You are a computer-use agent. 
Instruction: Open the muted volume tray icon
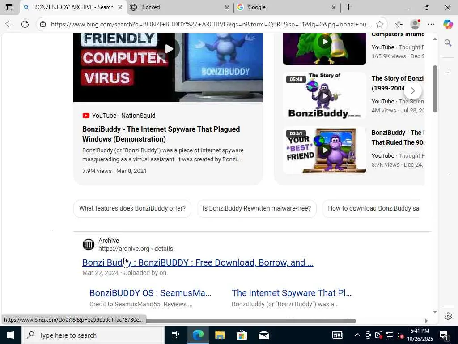point(400,335)
